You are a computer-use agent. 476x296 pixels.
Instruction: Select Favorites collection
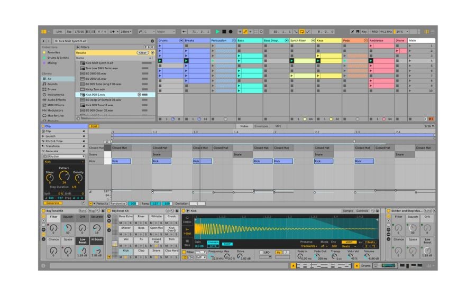pyautogui.click(x=53, y=52)
